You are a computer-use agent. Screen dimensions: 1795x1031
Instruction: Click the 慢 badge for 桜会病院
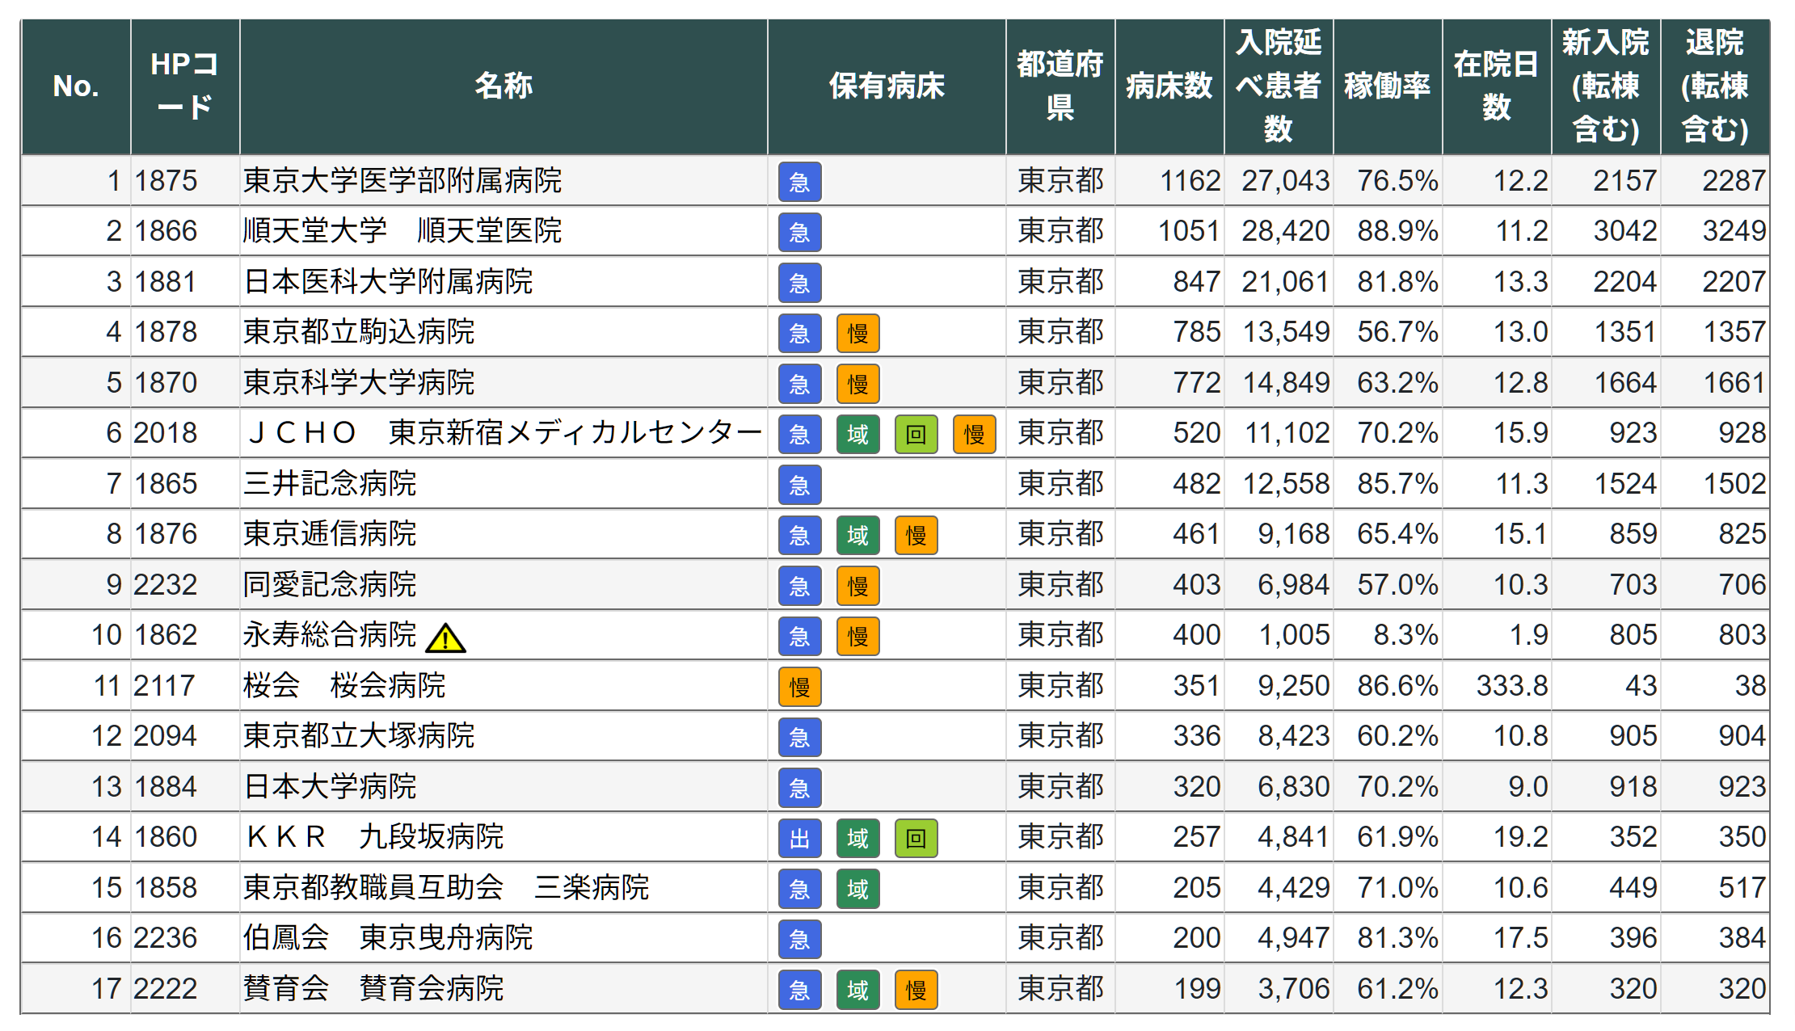click(x=799, y=687)
